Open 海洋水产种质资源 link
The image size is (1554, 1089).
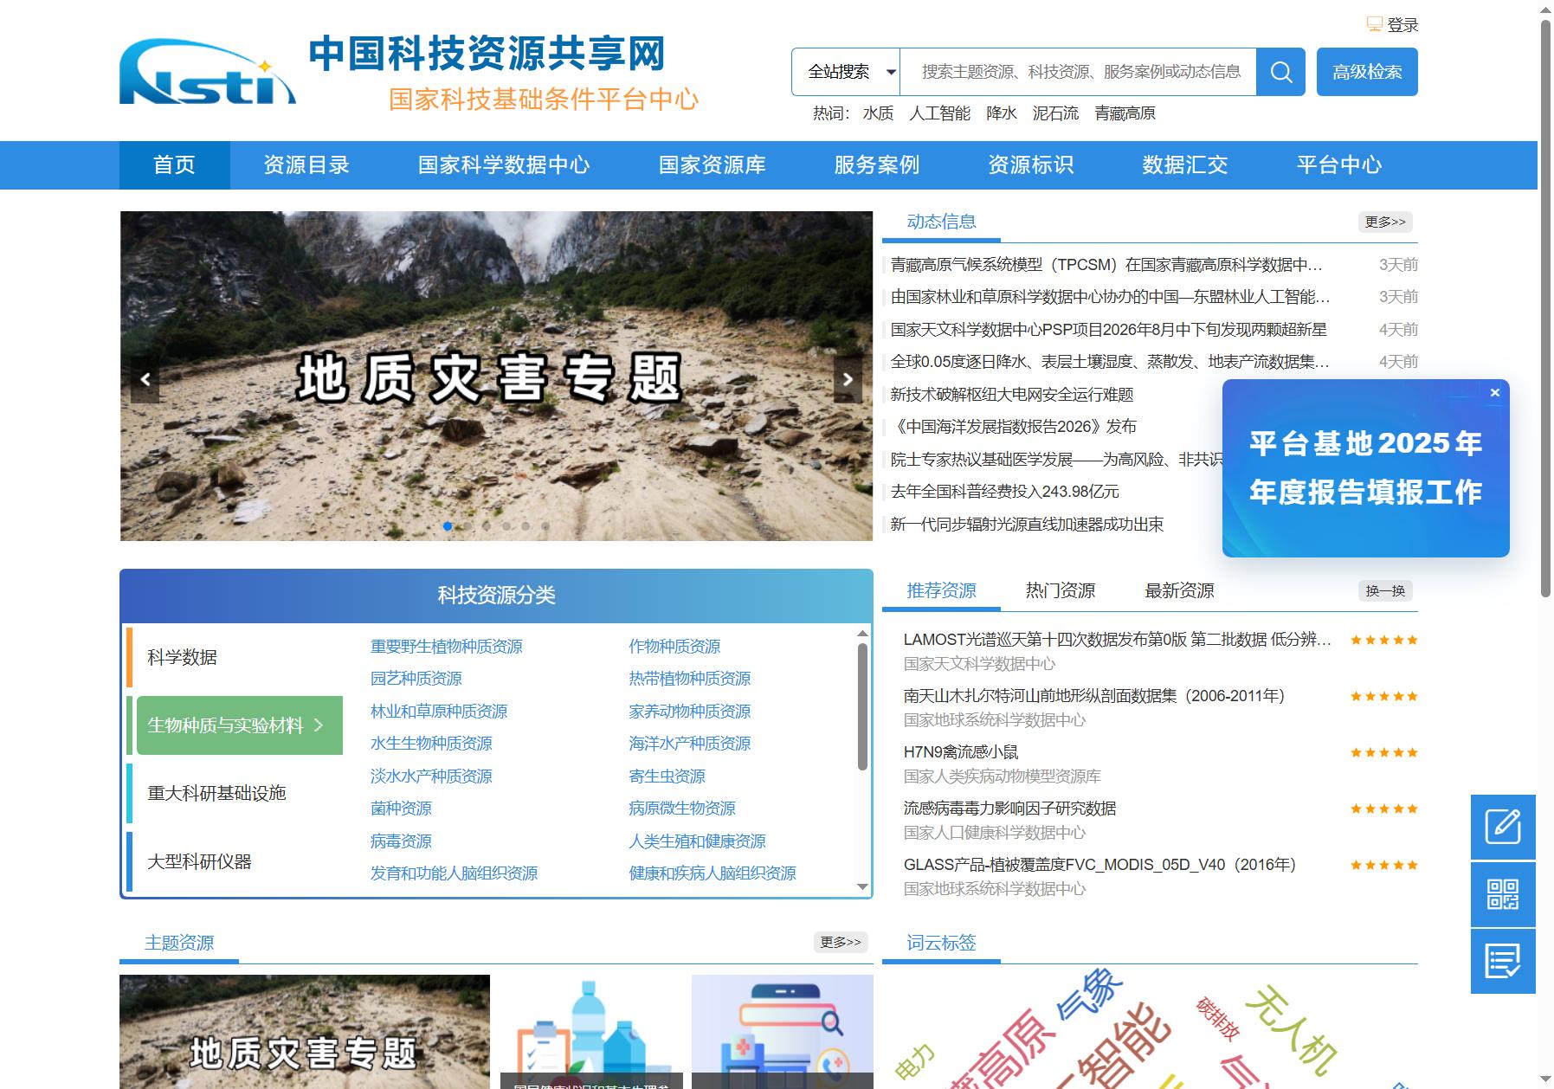690,744
